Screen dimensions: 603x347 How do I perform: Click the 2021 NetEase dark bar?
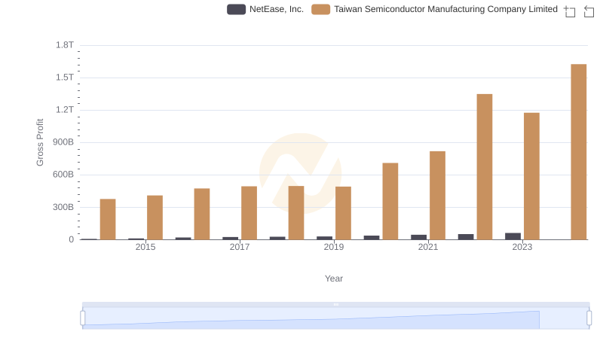pyautogui.click(x=419, y=237)
